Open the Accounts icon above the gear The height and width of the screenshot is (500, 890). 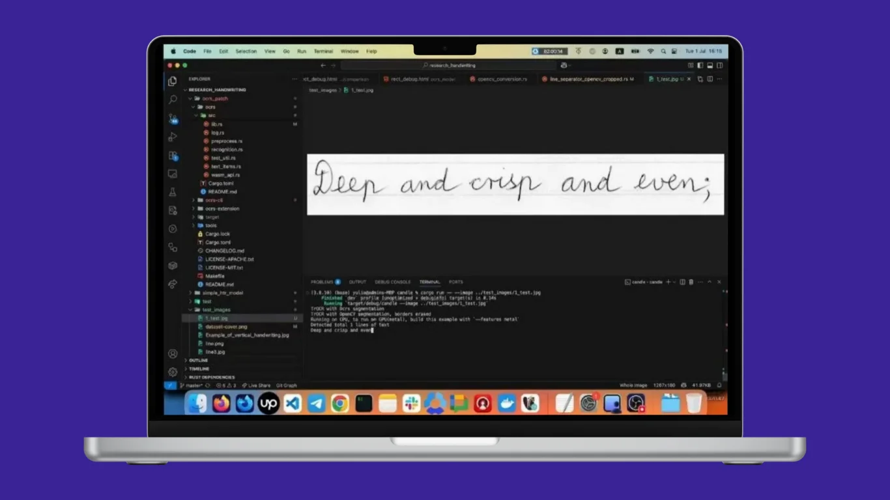(x=173, y=352)
